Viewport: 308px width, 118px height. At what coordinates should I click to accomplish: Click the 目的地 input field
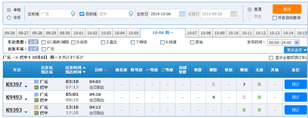[116, 14]
